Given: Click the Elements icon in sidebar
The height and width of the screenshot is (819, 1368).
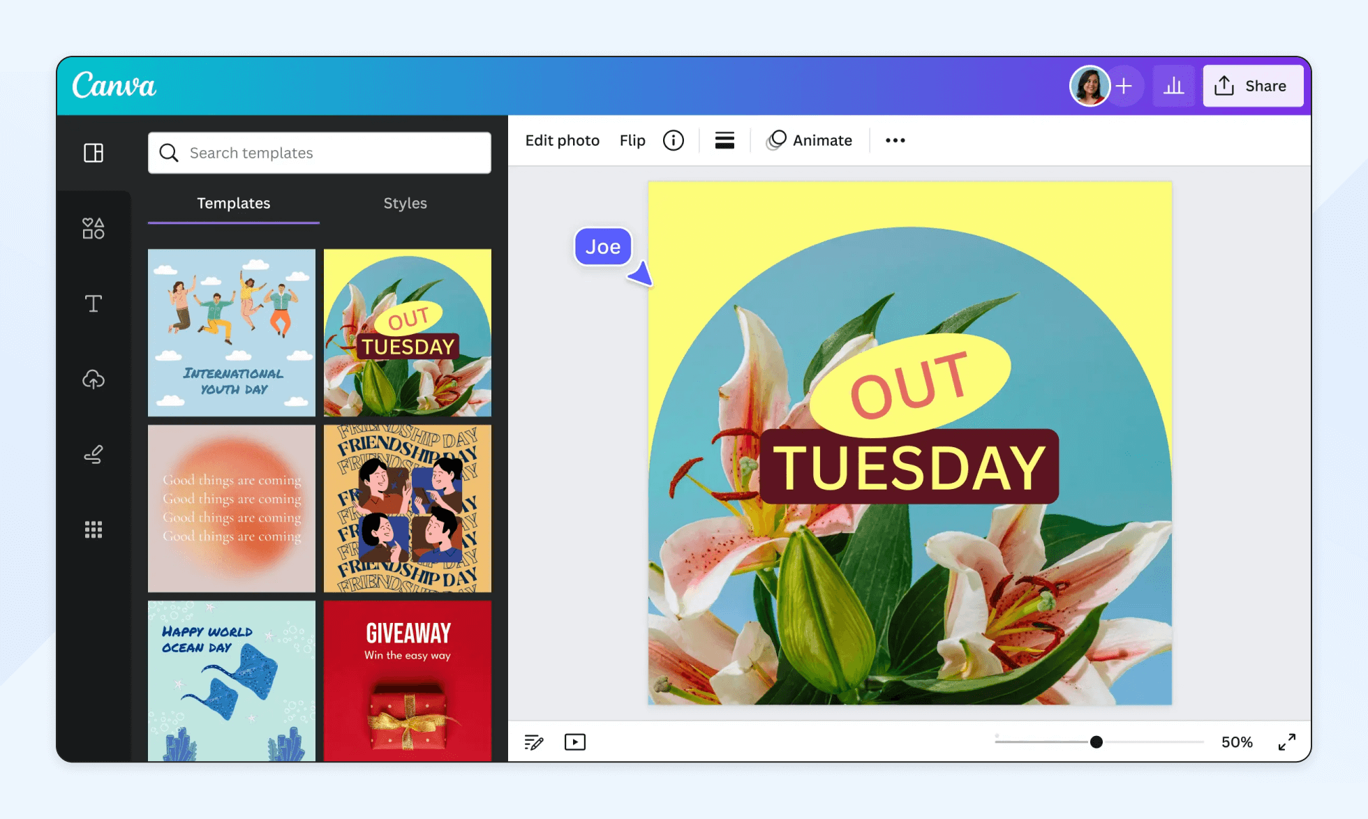Looking at the screenshot, I should click(x=94, y=226).
